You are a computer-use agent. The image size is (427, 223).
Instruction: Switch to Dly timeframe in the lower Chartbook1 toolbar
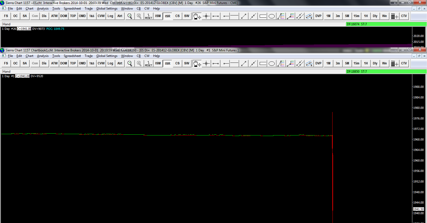click(375, 63)
